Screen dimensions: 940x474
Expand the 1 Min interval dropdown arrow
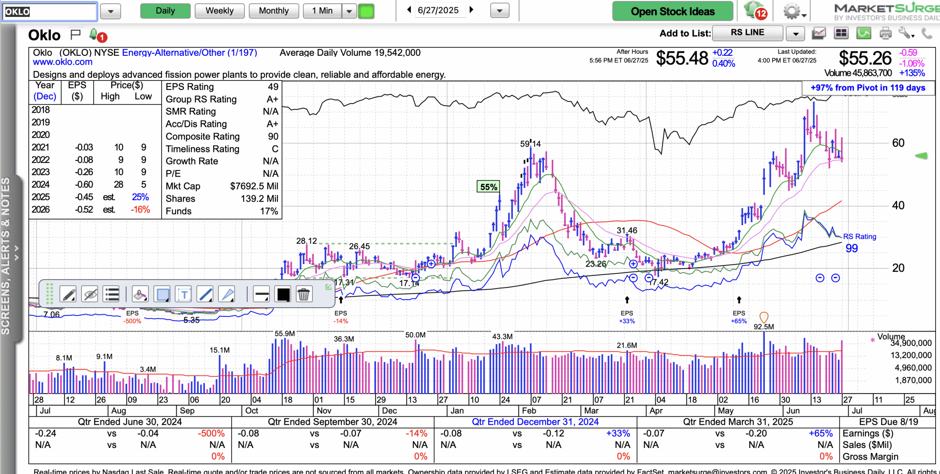(349, 11)
